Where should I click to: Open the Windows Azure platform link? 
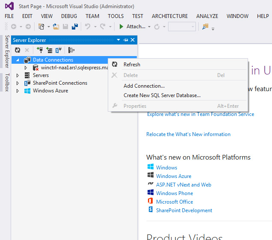click(174, 176)
